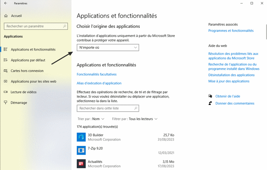Viewport: 267px width, 170px height.
Task: Click the Rechercher dans cette liste field
Action: [108, 108]
